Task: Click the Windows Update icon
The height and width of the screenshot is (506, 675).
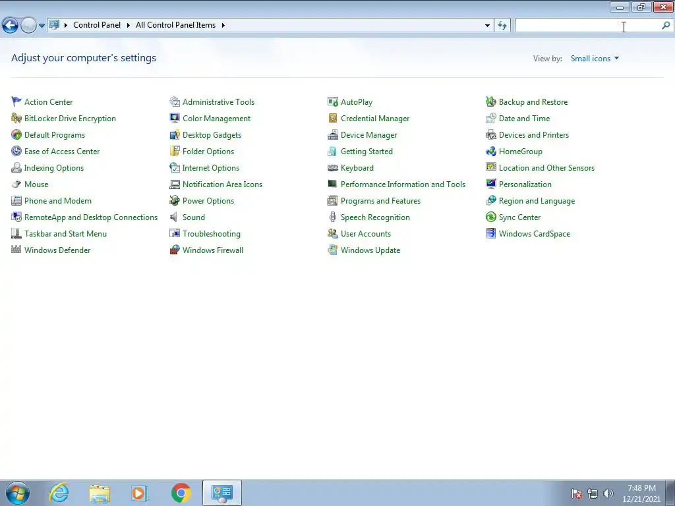Action: 333,250
